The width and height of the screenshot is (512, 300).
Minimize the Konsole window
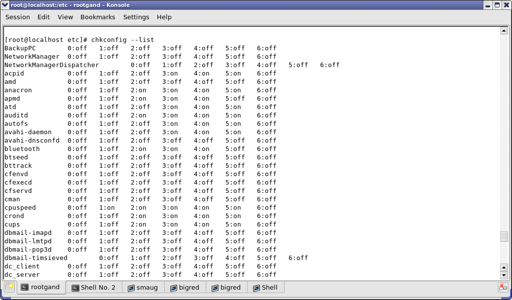pos(487,5)
